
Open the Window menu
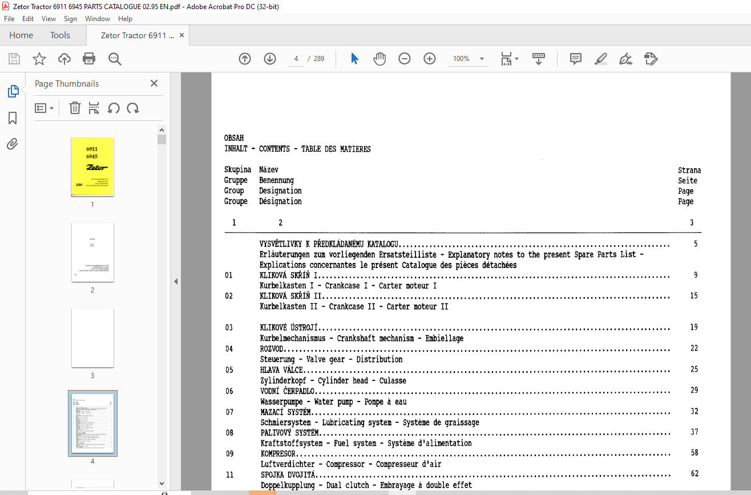point(98,19)
